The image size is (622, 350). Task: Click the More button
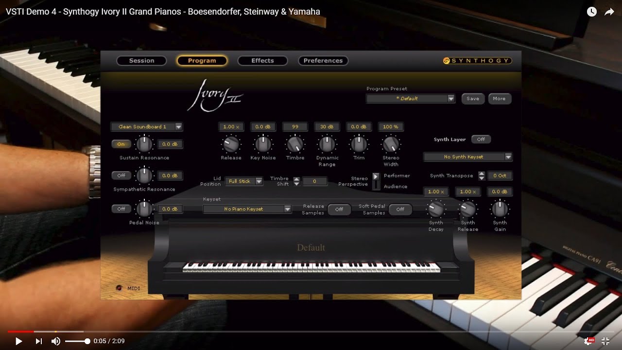pos(499,98)
